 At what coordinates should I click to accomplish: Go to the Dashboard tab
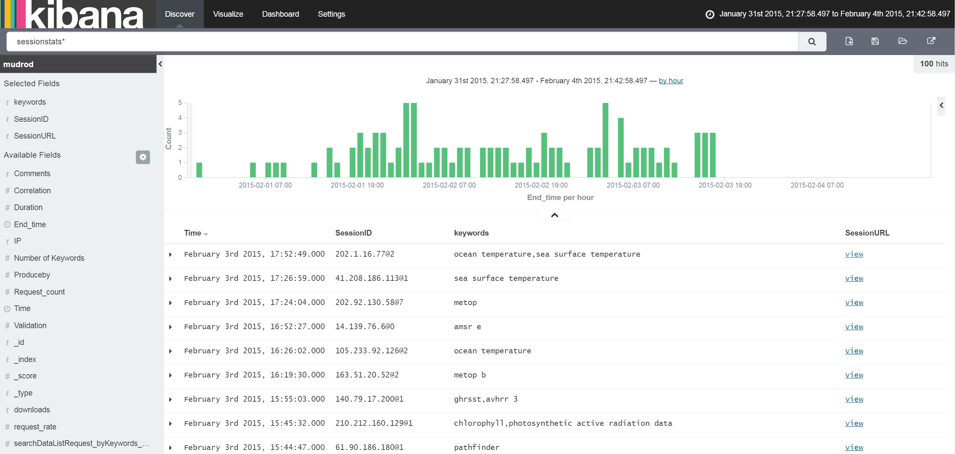[x=280, y=14]
